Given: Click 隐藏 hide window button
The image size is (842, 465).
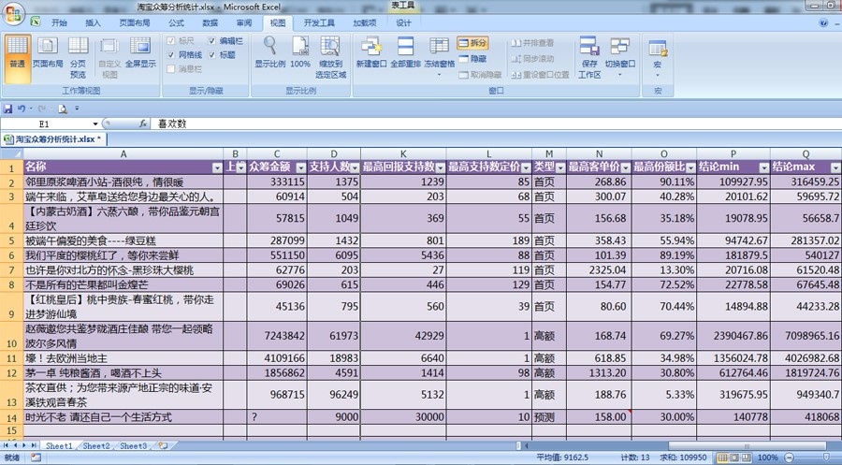Looking at the screenshot, I should click(472, 59).
